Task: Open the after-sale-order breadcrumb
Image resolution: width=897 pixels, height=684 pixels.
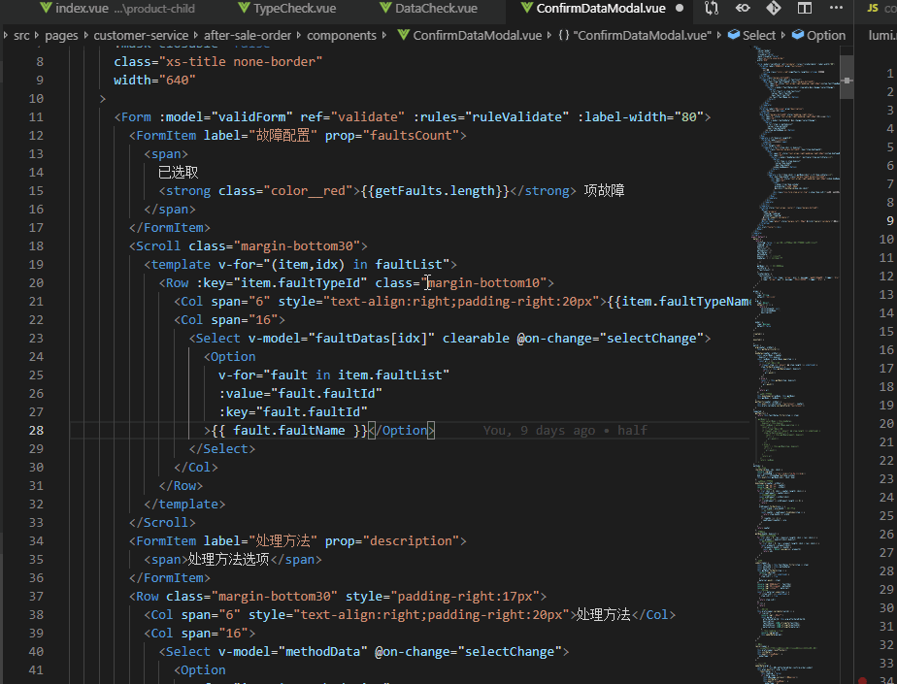Action: pyautogui.click(x=248, y=36)
